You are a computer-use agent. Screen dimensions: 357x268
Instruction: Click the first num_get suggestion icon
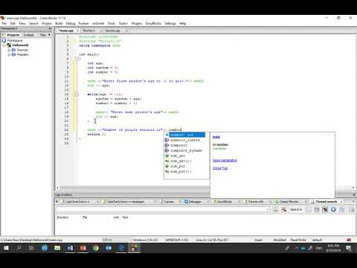(x=167, y=156)
